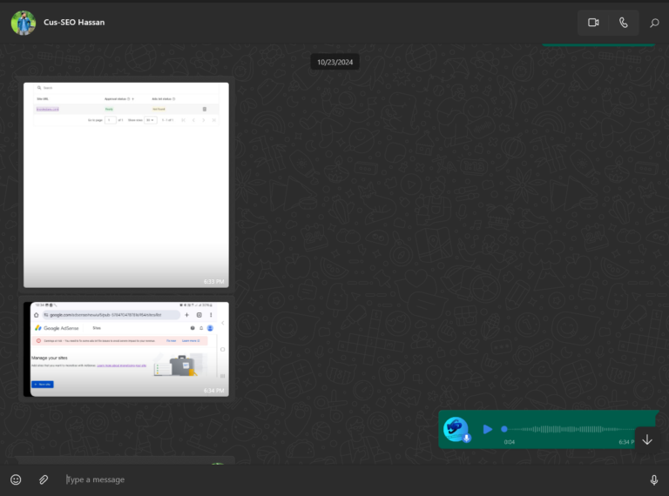669x496 pixels.
Task: Play the 0:04 voice message
Action: point(487,429)
